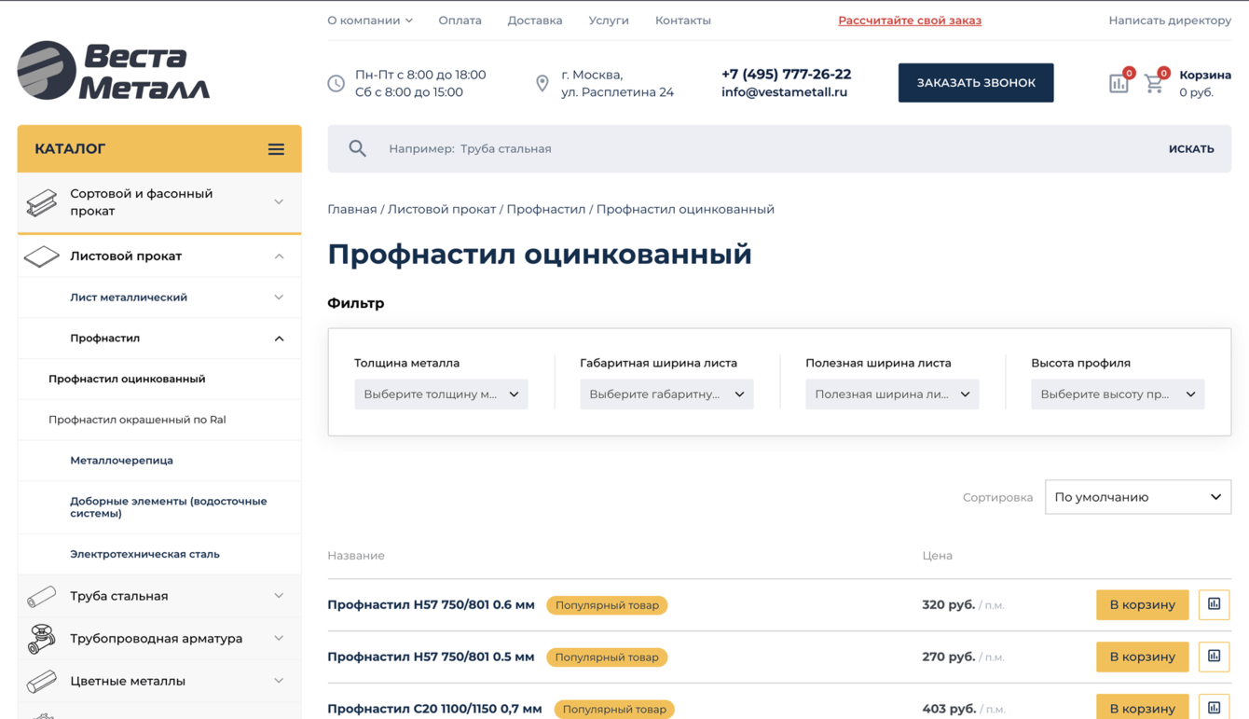
Task: Click the Написать директору link
Action: click(1170, 21)
